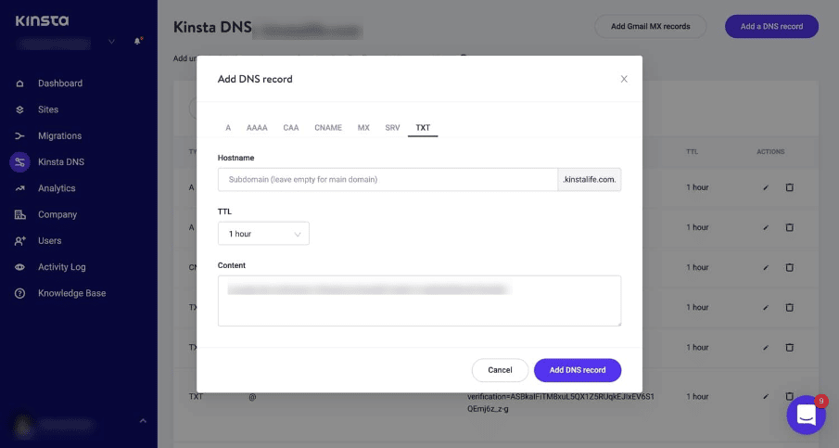Click the Company building icon
The width and height of the screenshot is (839, 448).
[19, 214]
